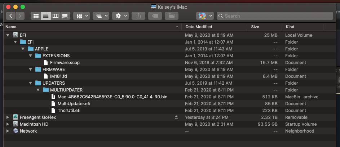Toggle the Name column sort direction arrow

(177, 27)
